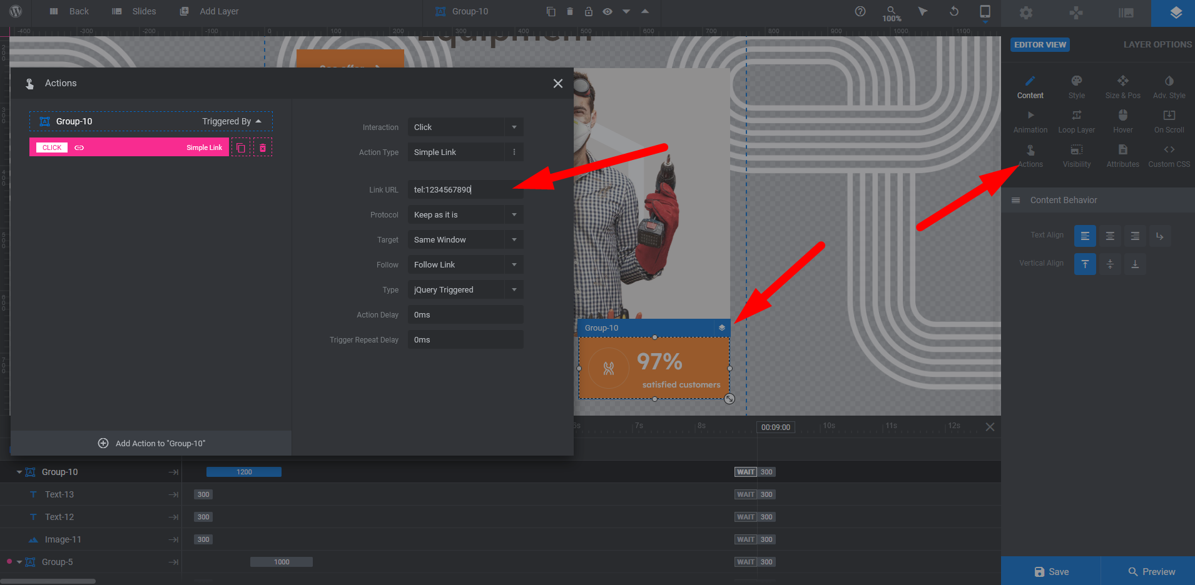Go Back to slider overview
Image resolution: width=1195 pixels, height=585 pixels.
(x=69, y=11)
